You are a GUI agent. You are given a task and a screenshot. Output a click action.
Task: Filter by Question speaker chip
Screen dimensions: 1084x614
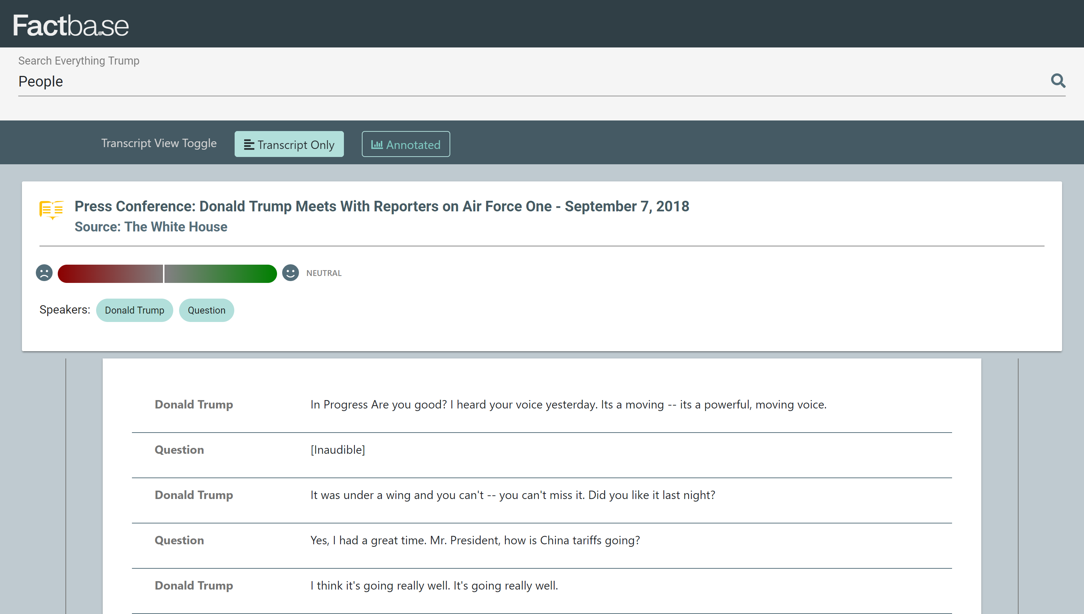(206, 310)
